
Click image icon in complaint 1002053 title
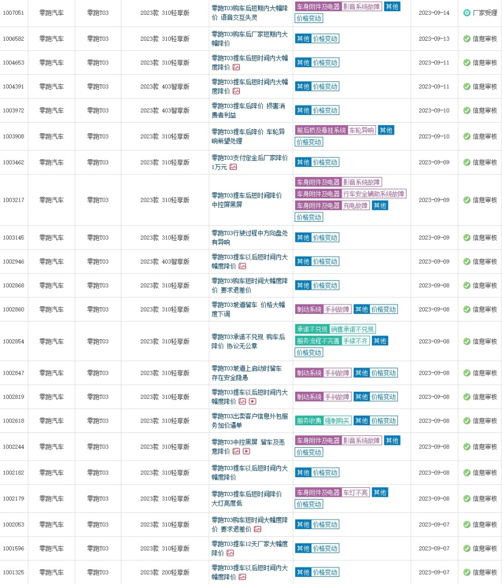(x=257, y=529)
